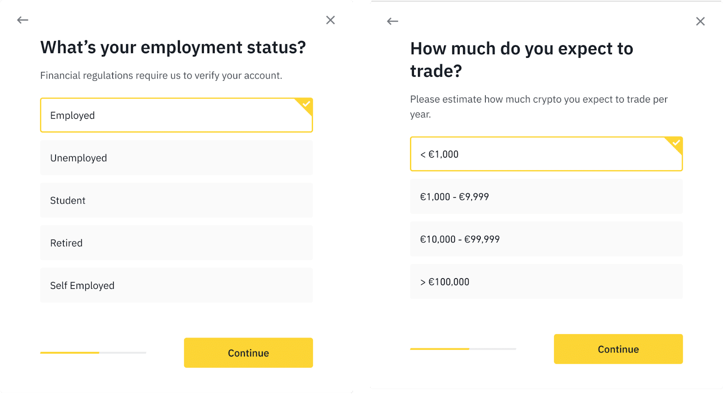Image resolution: width=723 pixels, height=394 pixels.
Task: Choose the < €1,000 trade amount
Action: (x=546, y=154)
